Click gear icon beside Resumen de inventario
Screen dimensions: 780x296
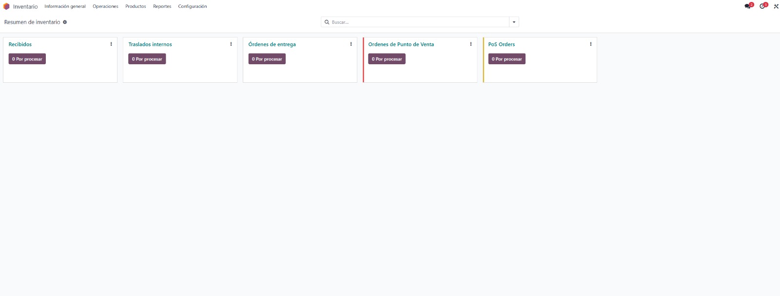tap(65, 22)
